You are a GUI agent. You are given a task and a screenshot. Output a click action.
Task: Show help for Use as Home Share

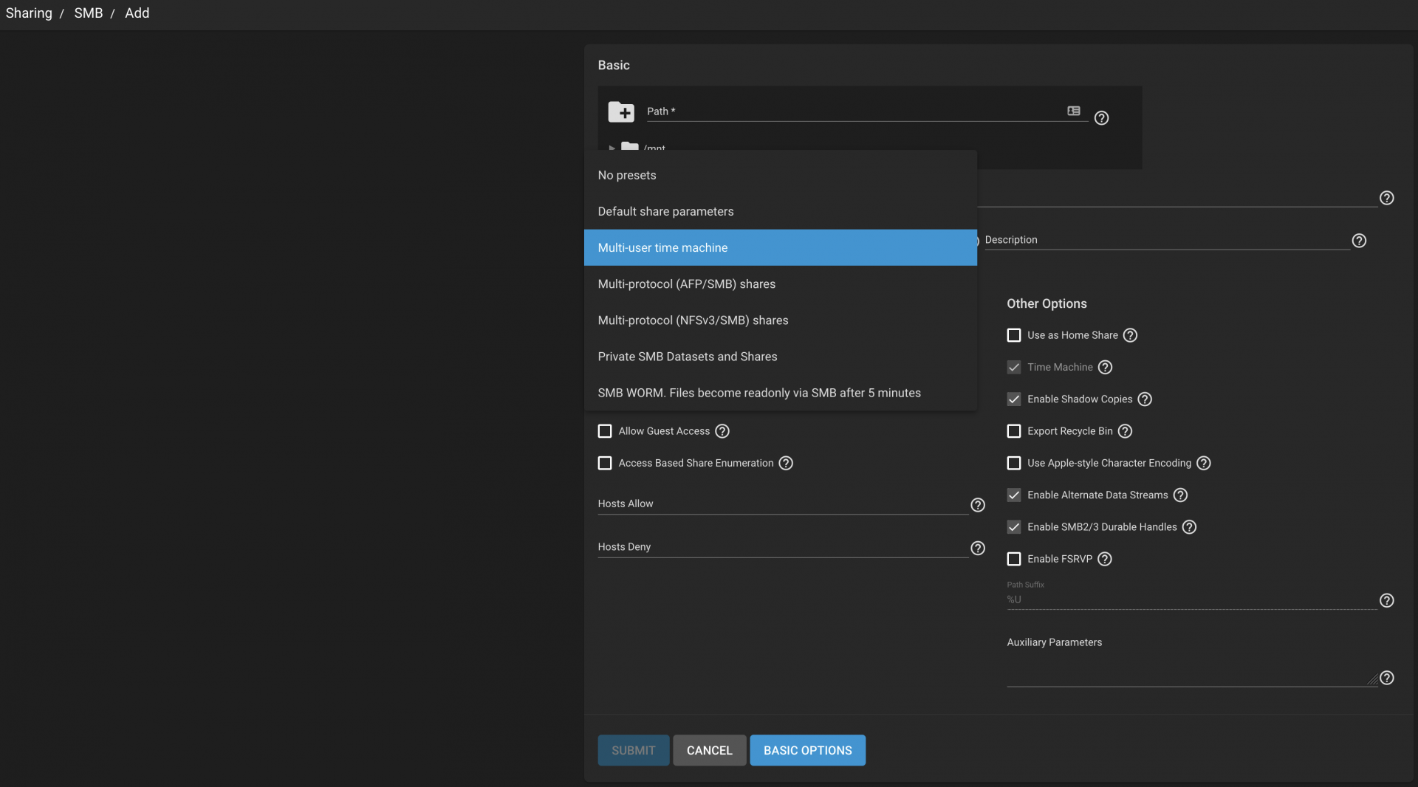(x=1130, y=335)
